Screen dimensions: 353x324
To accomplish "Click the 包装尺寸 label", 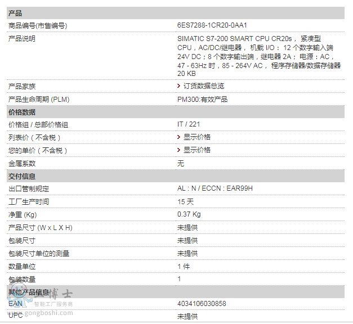I will pos(22,241).
